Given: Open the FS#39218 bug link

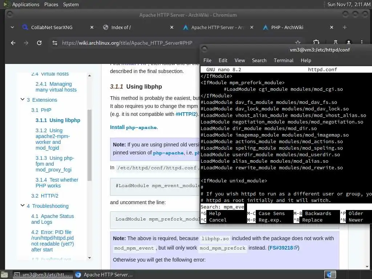Looking at the screenshot, I should click(x=283, y=248).
